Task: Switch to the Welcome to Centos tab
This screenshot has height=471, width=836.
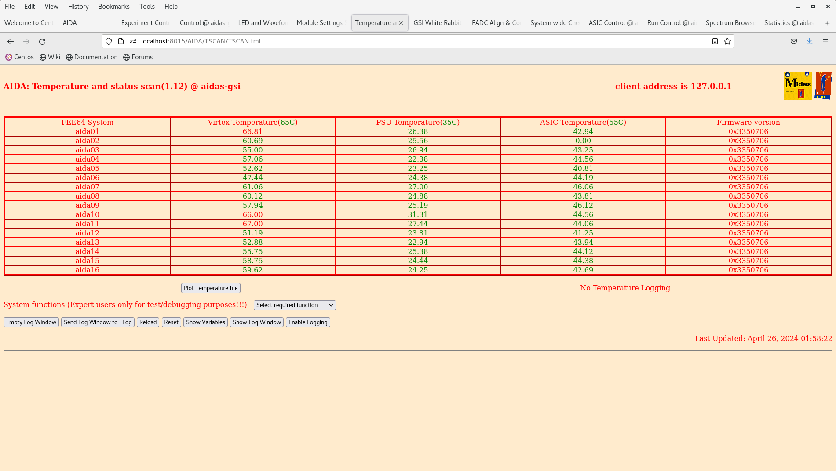Action: tap(29, 23)
